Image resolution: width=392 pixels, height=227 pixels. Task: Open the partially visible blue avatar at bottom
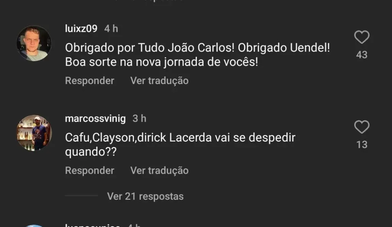(x=34, y=226)
